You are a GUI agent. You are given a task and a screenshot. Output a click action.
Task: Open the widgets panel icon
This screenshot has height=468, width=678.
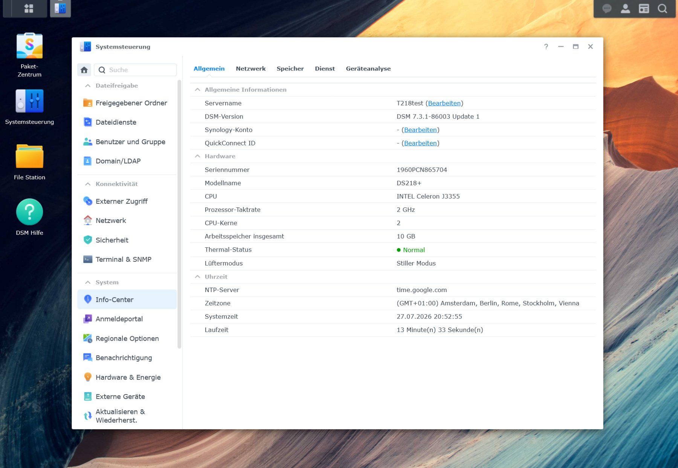644,9
